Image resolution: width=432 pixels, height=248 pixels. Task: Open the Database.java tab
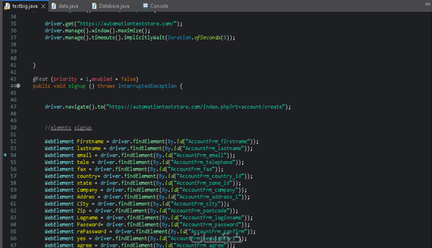(114, 6)
